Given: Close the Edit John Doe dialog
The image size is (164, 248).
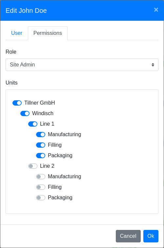Looking at the screenshot, I should [x=156, y=10].
